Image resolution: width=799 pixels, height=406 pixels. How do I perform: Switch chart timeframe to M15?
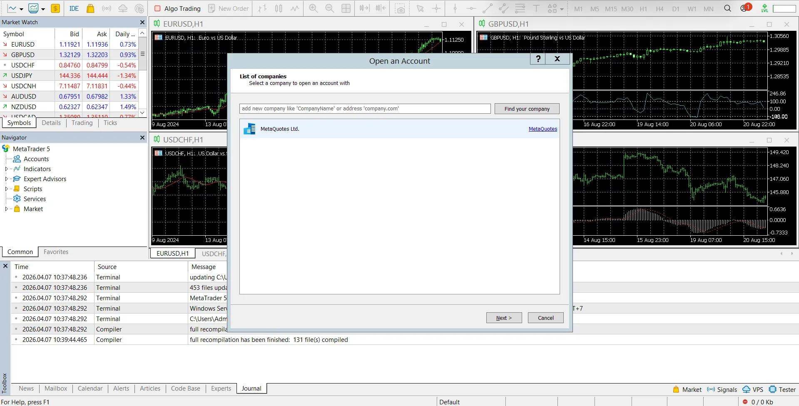point(610,8)
